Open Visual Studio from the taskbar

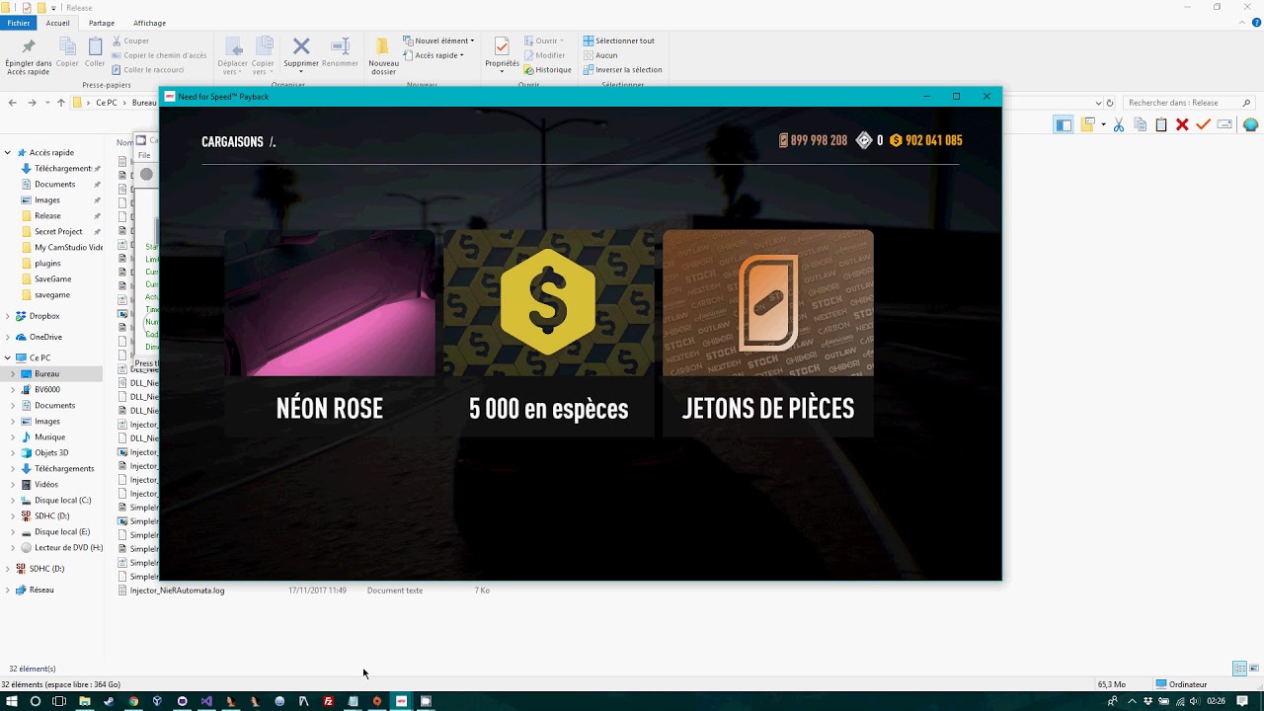(206, 701)
